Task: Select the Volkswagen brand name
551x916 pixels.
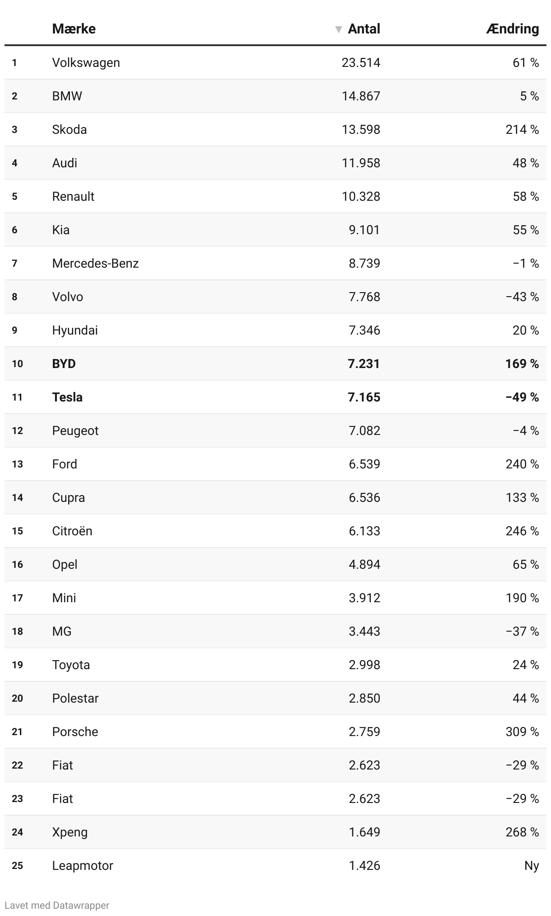Action: [86, 62]
